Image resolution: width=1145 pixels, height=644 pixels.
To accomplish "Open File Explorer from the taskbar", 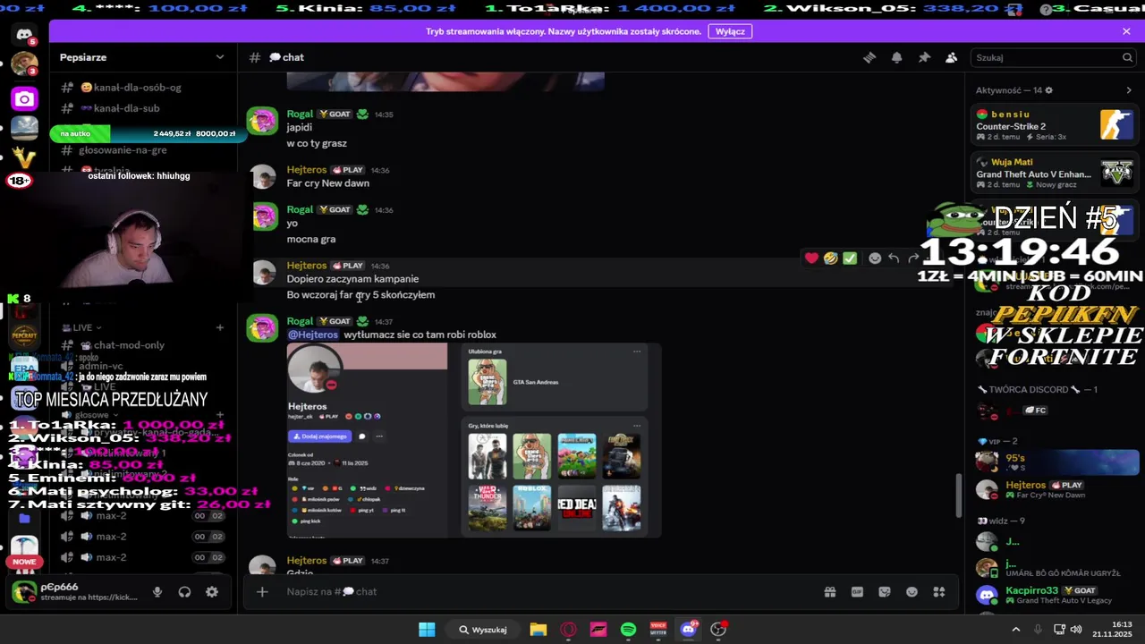I will click(538, 630).
